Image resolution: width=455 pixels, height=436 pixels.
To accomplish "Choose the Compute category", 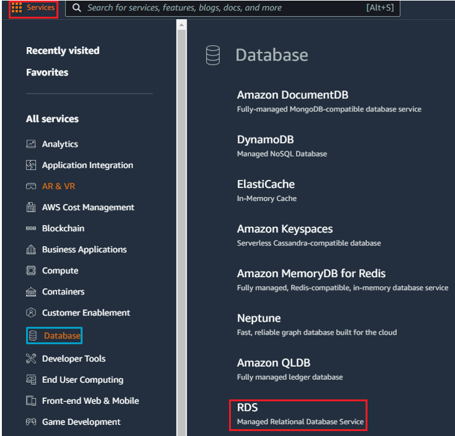I will (x=60, y=270).
